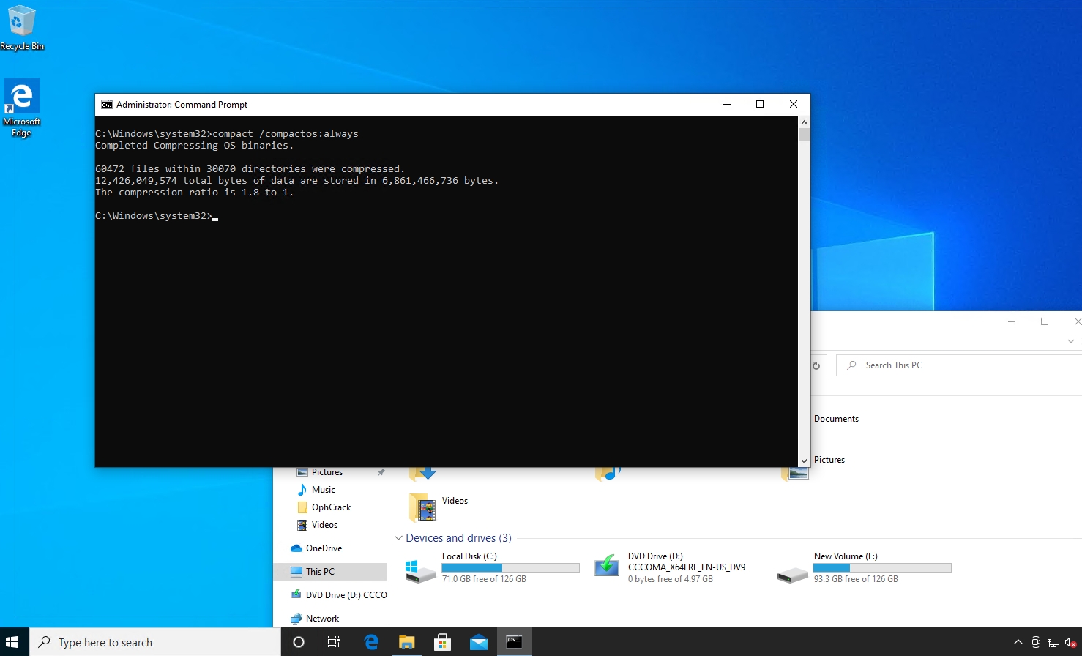
Task: Collapse the Devices and drives section
Action: click(x=398, y=538)
